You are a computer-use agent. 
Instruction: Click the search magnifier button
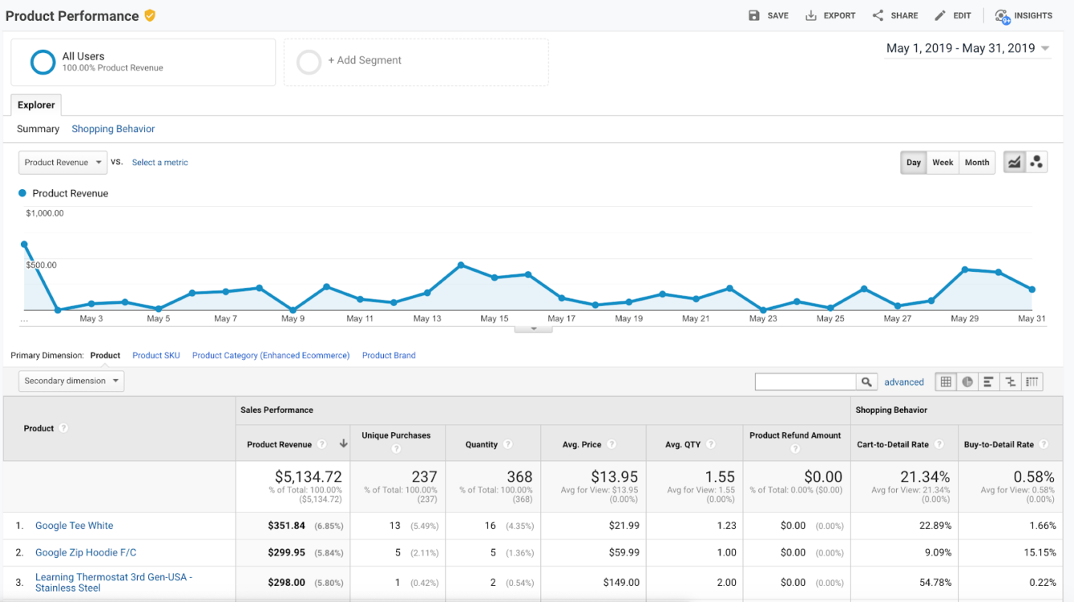tap(866, 382)
